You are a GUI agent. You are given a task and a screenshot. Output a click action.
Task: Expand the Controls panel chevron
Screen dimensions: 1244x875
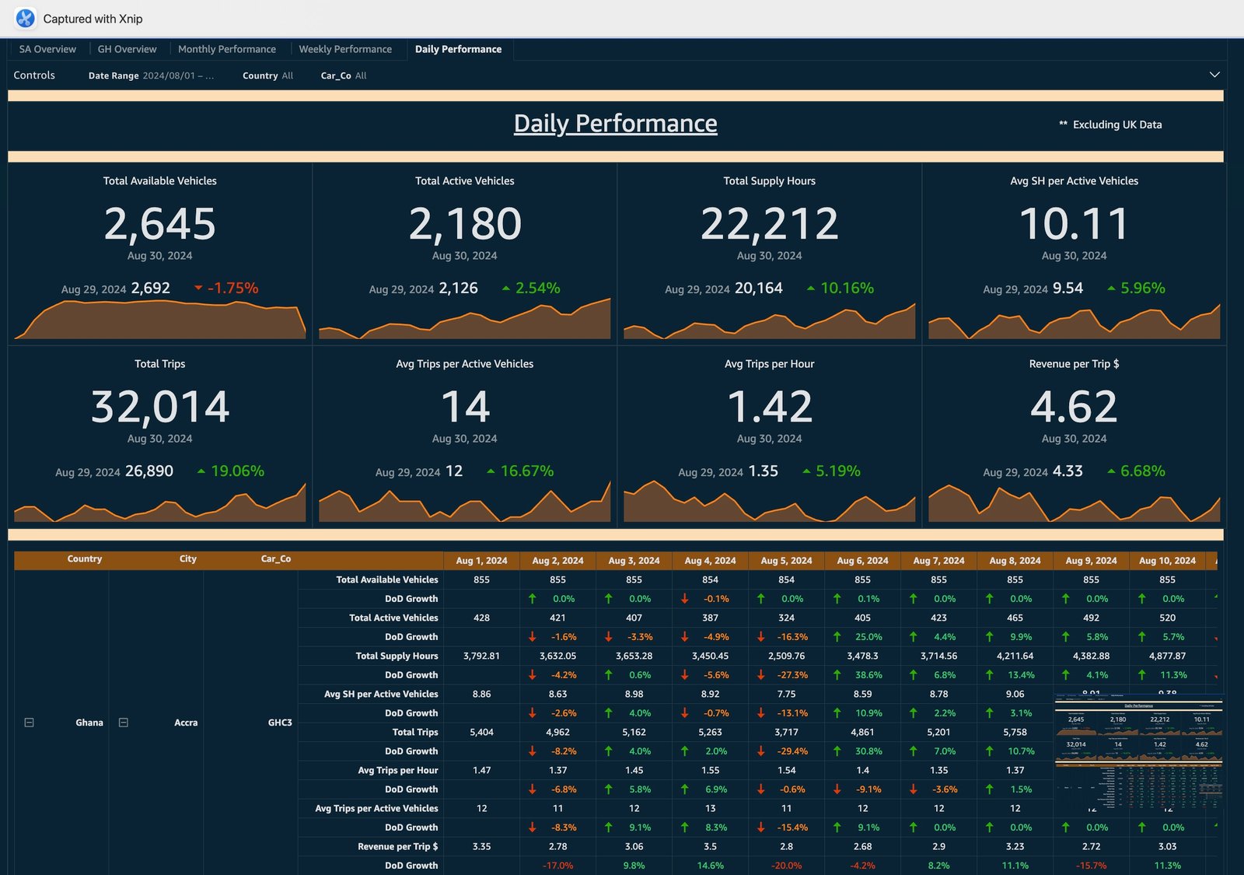coord(1214,75)
